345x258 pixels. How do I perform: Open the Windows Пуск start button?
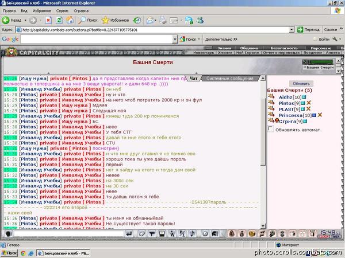tap(9, 253)
